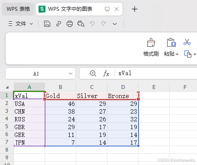Image resolution: width=197 pixels, height=165 pixels.
Task: Select column C header
Action: [92, 87]
